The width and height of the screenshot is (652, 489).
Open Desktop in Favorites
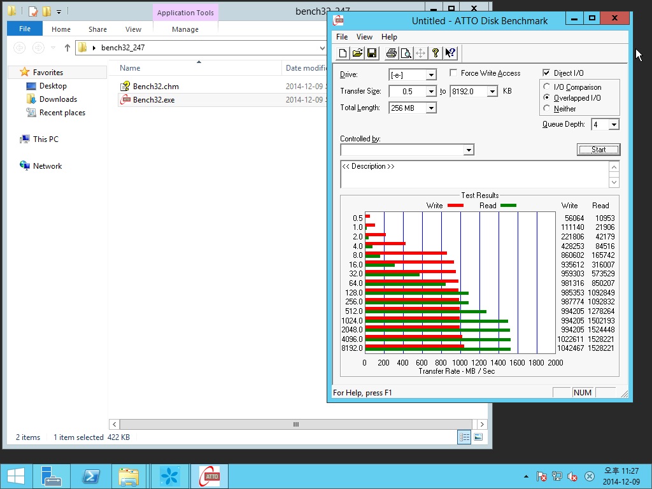53,86
